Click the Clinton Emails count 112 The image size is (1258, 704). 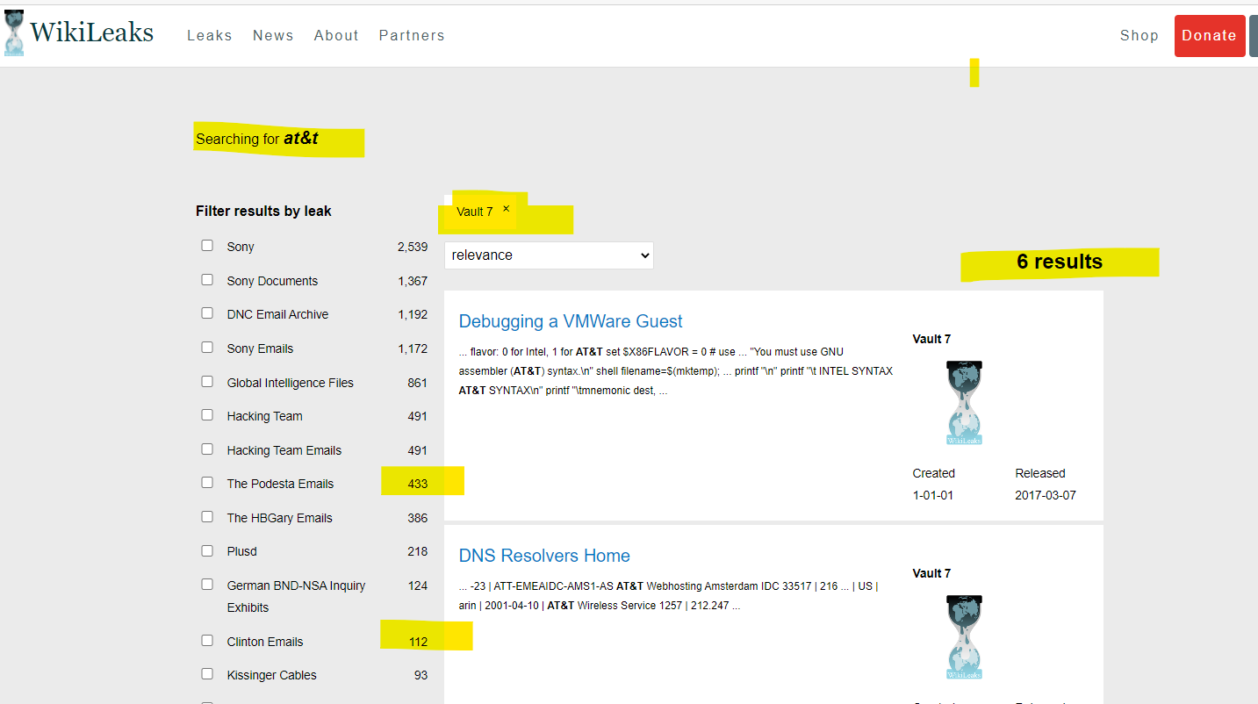(x=418, y=642)
